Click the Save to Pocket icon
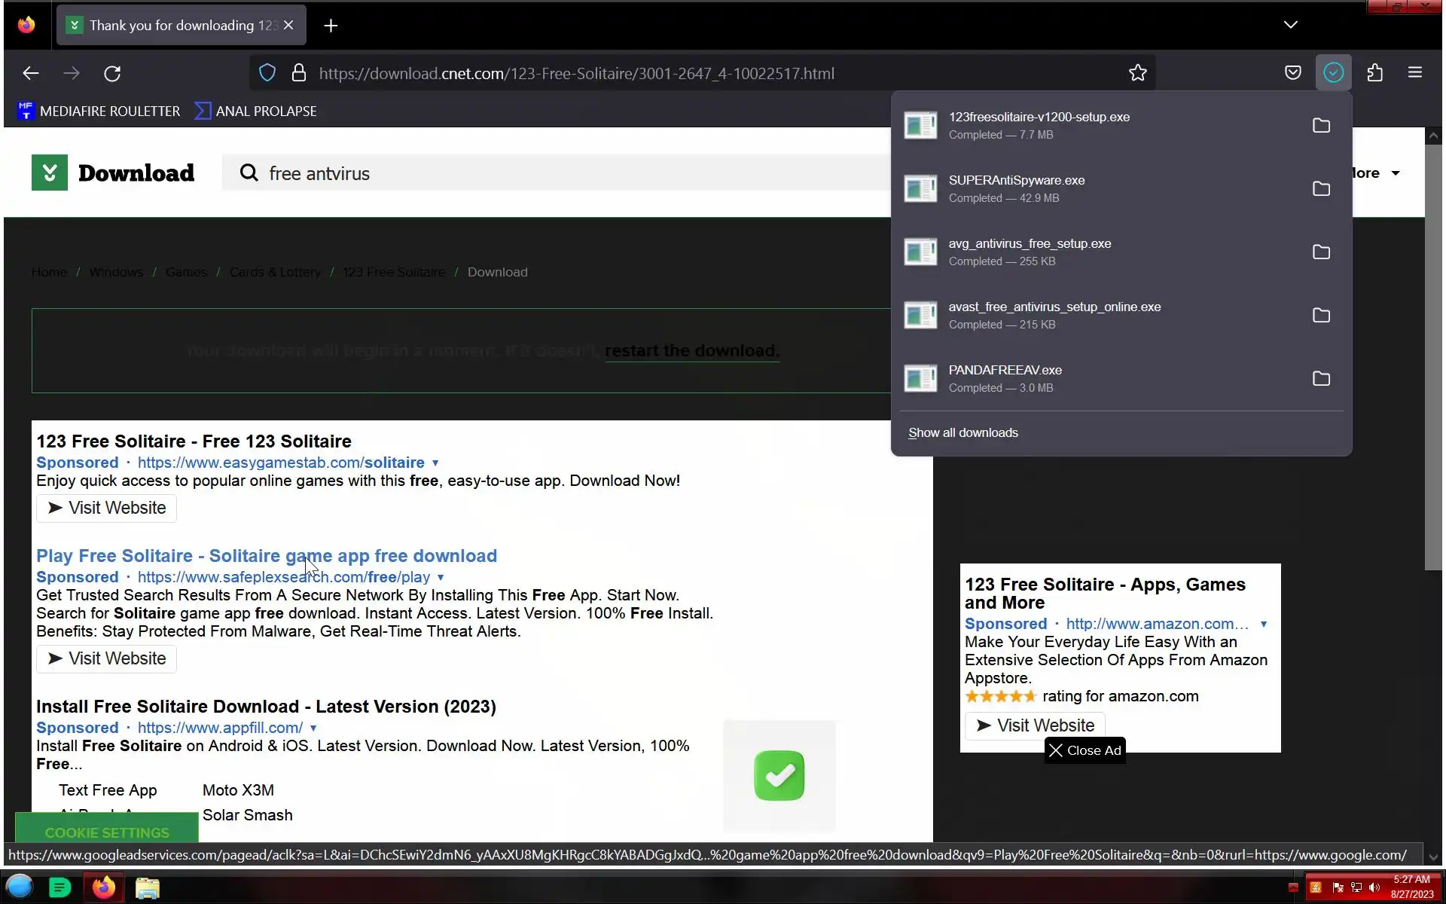 click(1292, 73)
